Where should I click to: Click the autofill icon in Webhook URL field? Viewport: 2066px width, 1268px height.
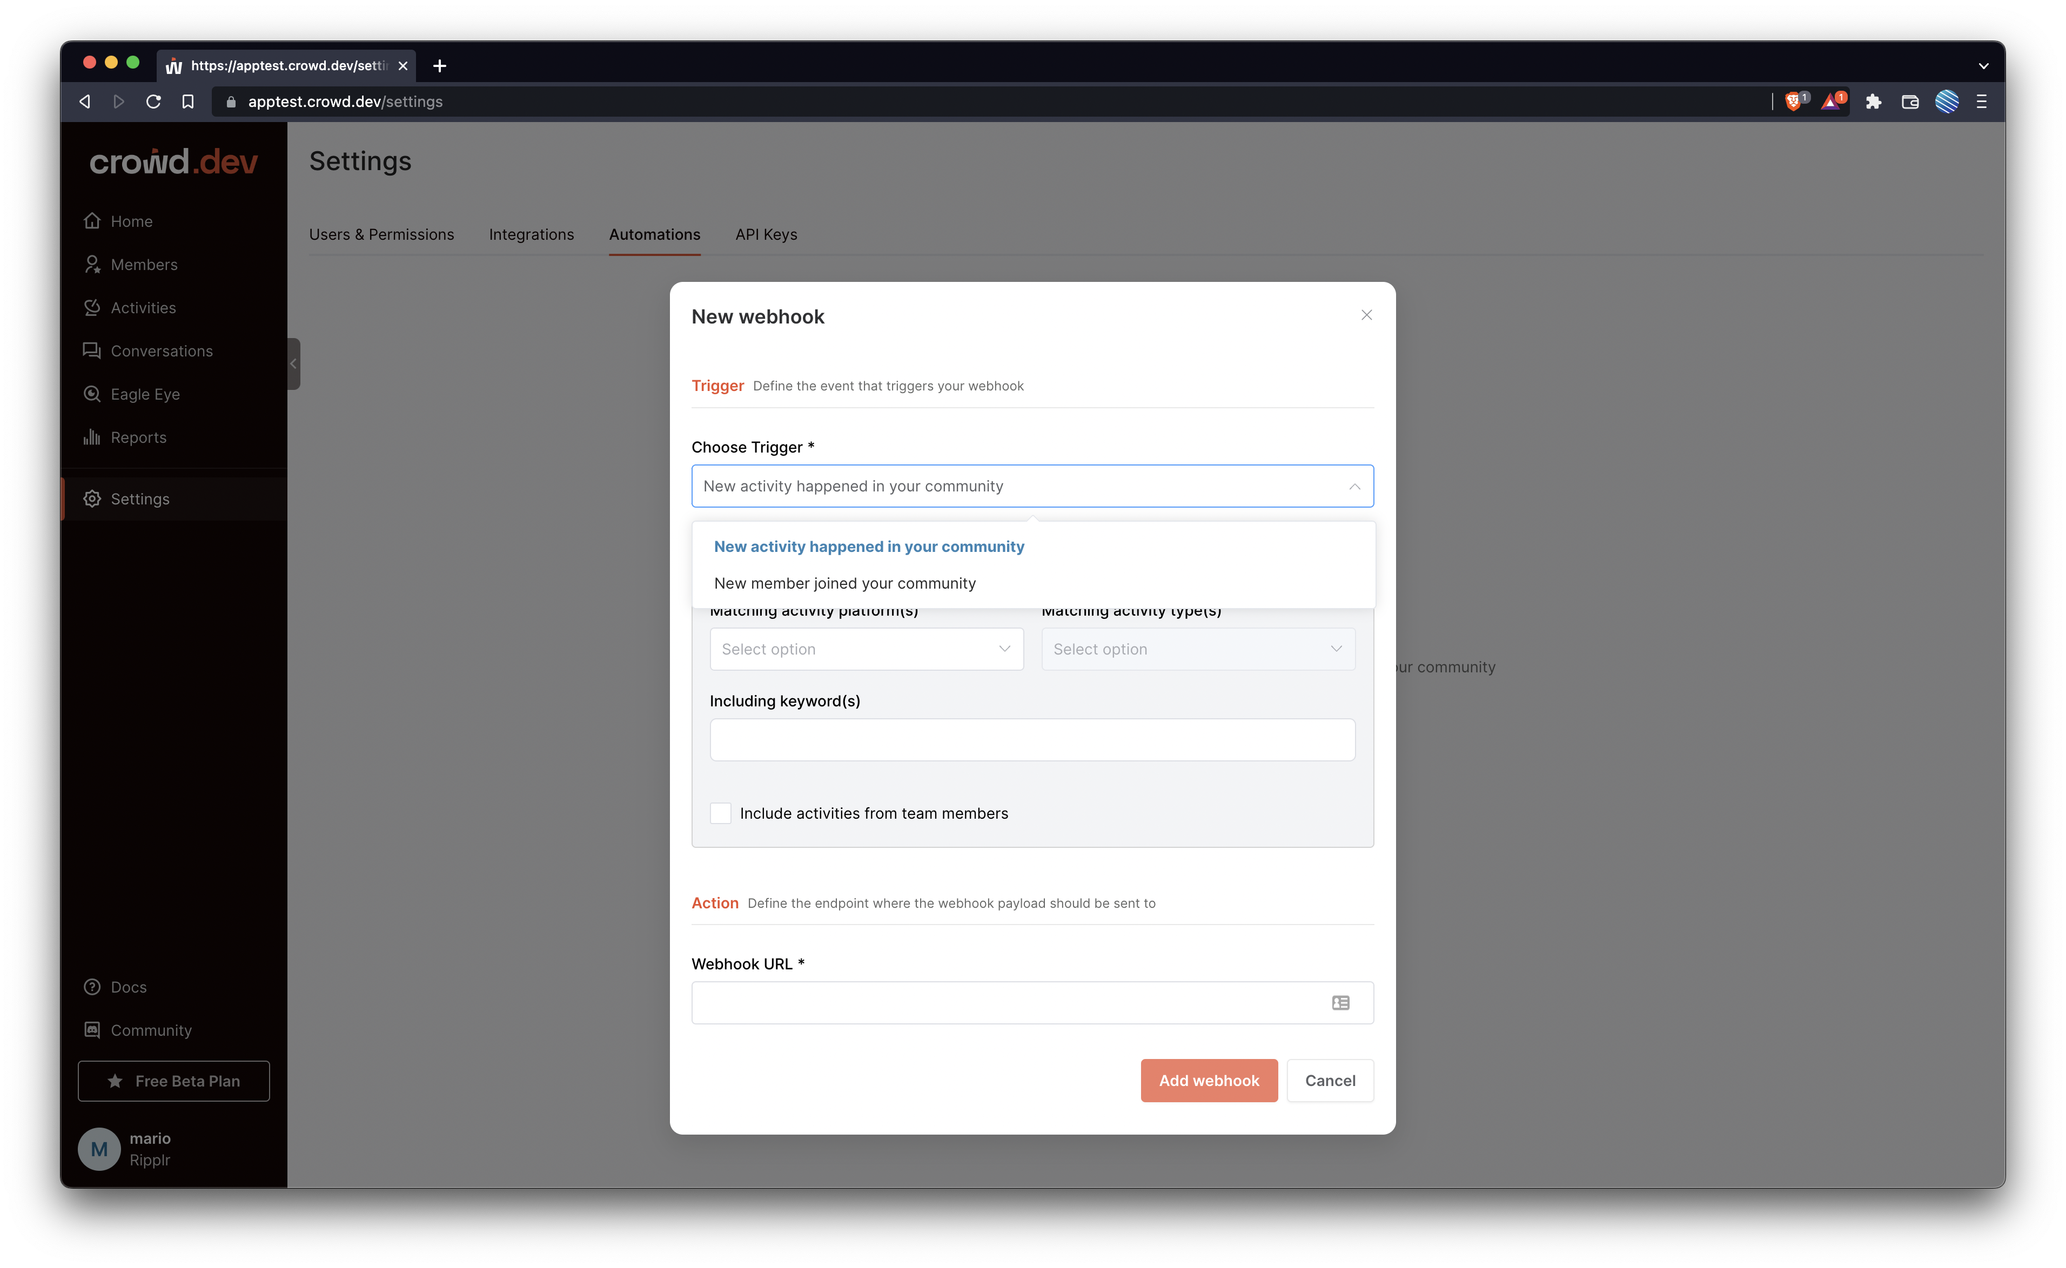pyautogui.click(x=1340, y=1003)
